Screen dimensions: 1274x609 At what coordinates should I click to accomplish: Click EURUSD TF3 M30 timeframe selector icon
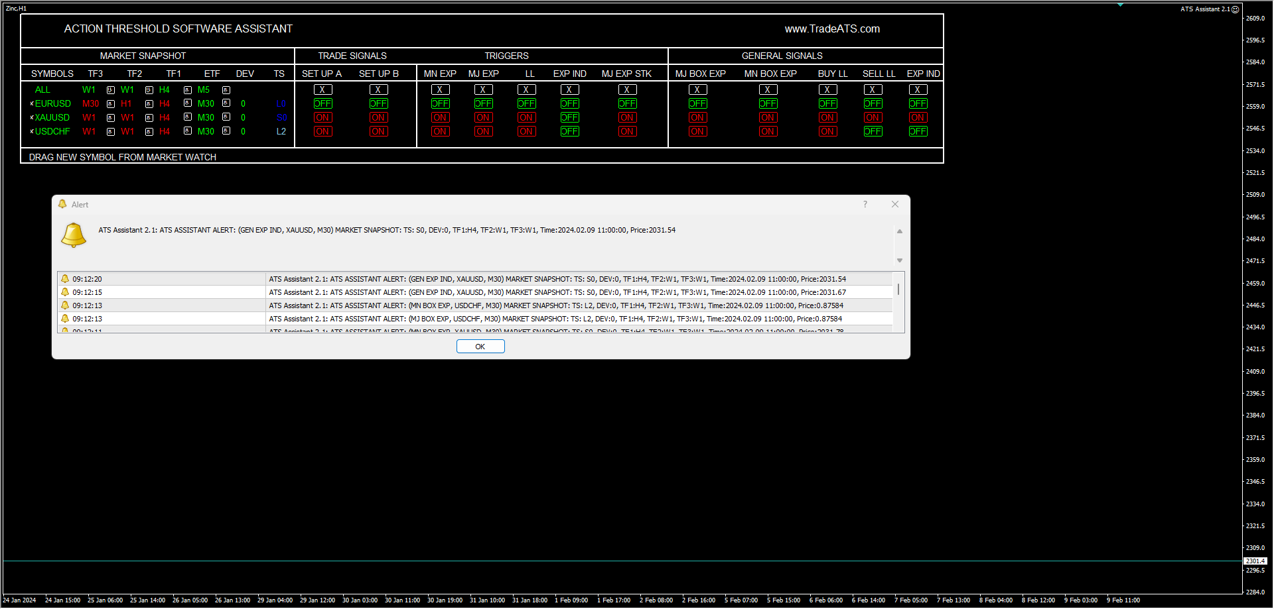tap(111, 104)
